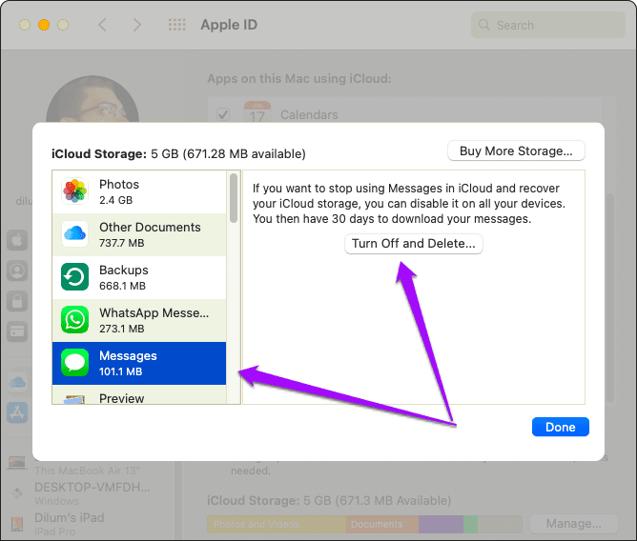Select the Preview app icon in the list
The height and width of the screenshot is (541, 637).
[74, 399]
